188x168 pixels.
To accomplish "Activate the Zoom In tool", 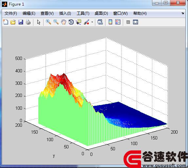I will click(48, 22).
